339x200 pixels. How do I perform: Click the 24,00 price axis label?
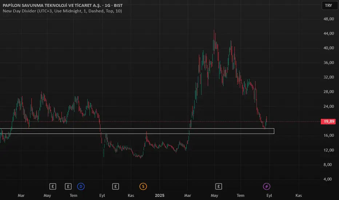click(328, 107)
